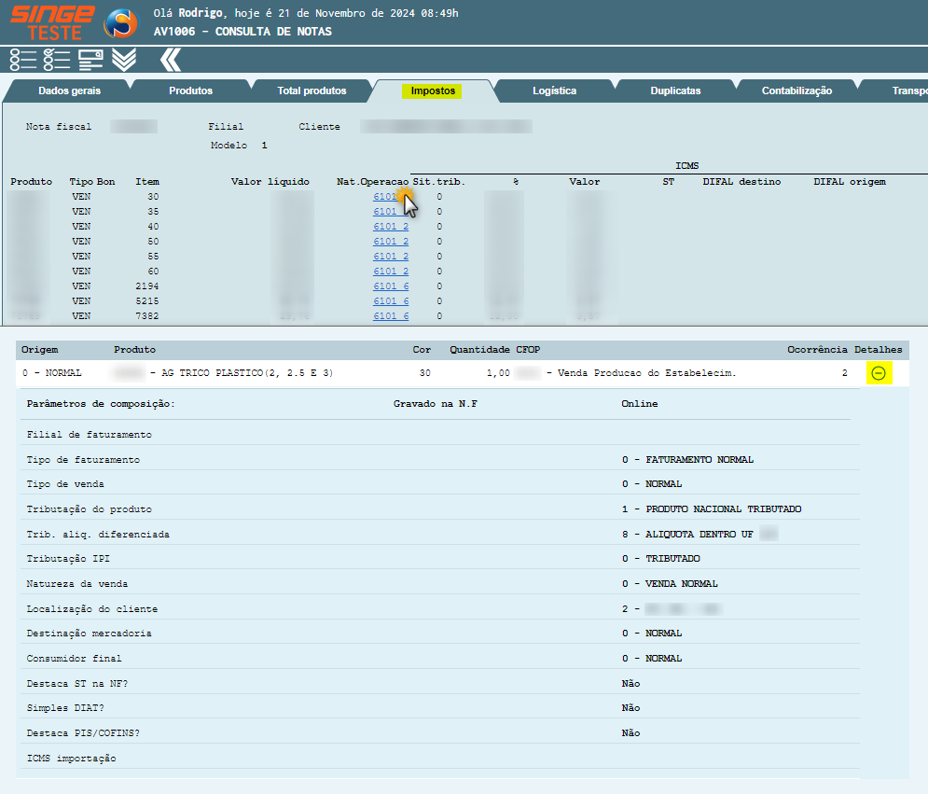Click VEN in the item 40 row
The height and width of the screenshot is (794, 928).
[x=81, y=226]
